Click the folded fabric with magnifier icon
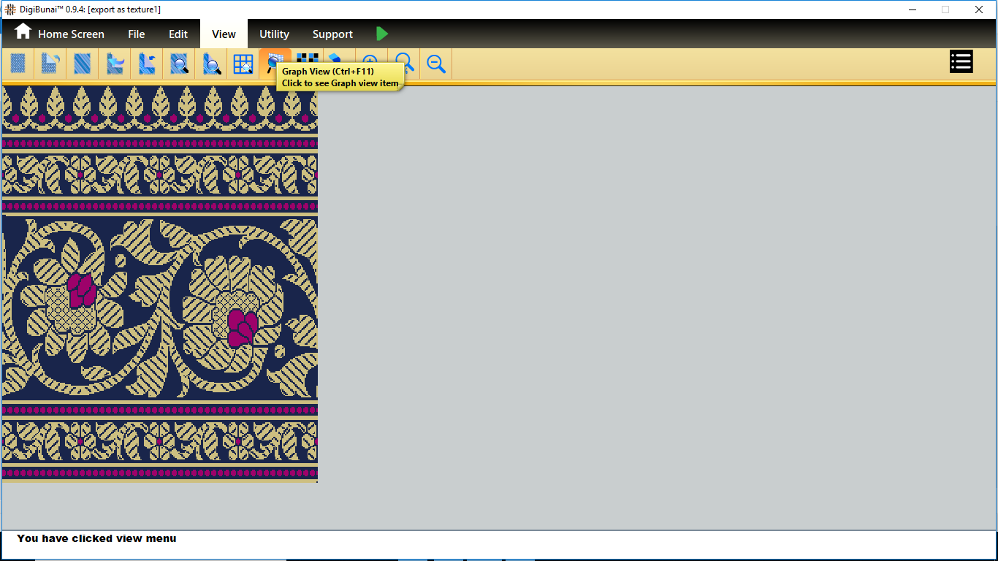998x561 pixels. 212,64
